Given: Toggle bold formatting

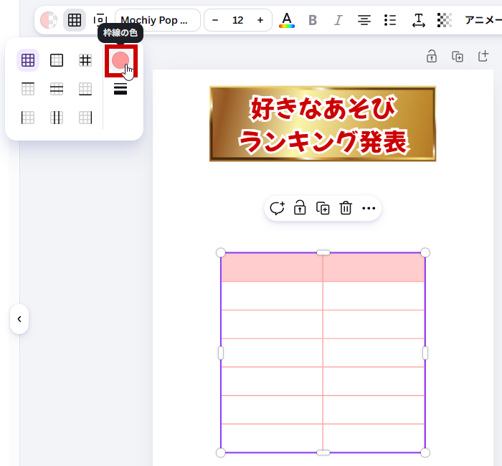Looking at the screenshot, I should click(x=313, y=20).
